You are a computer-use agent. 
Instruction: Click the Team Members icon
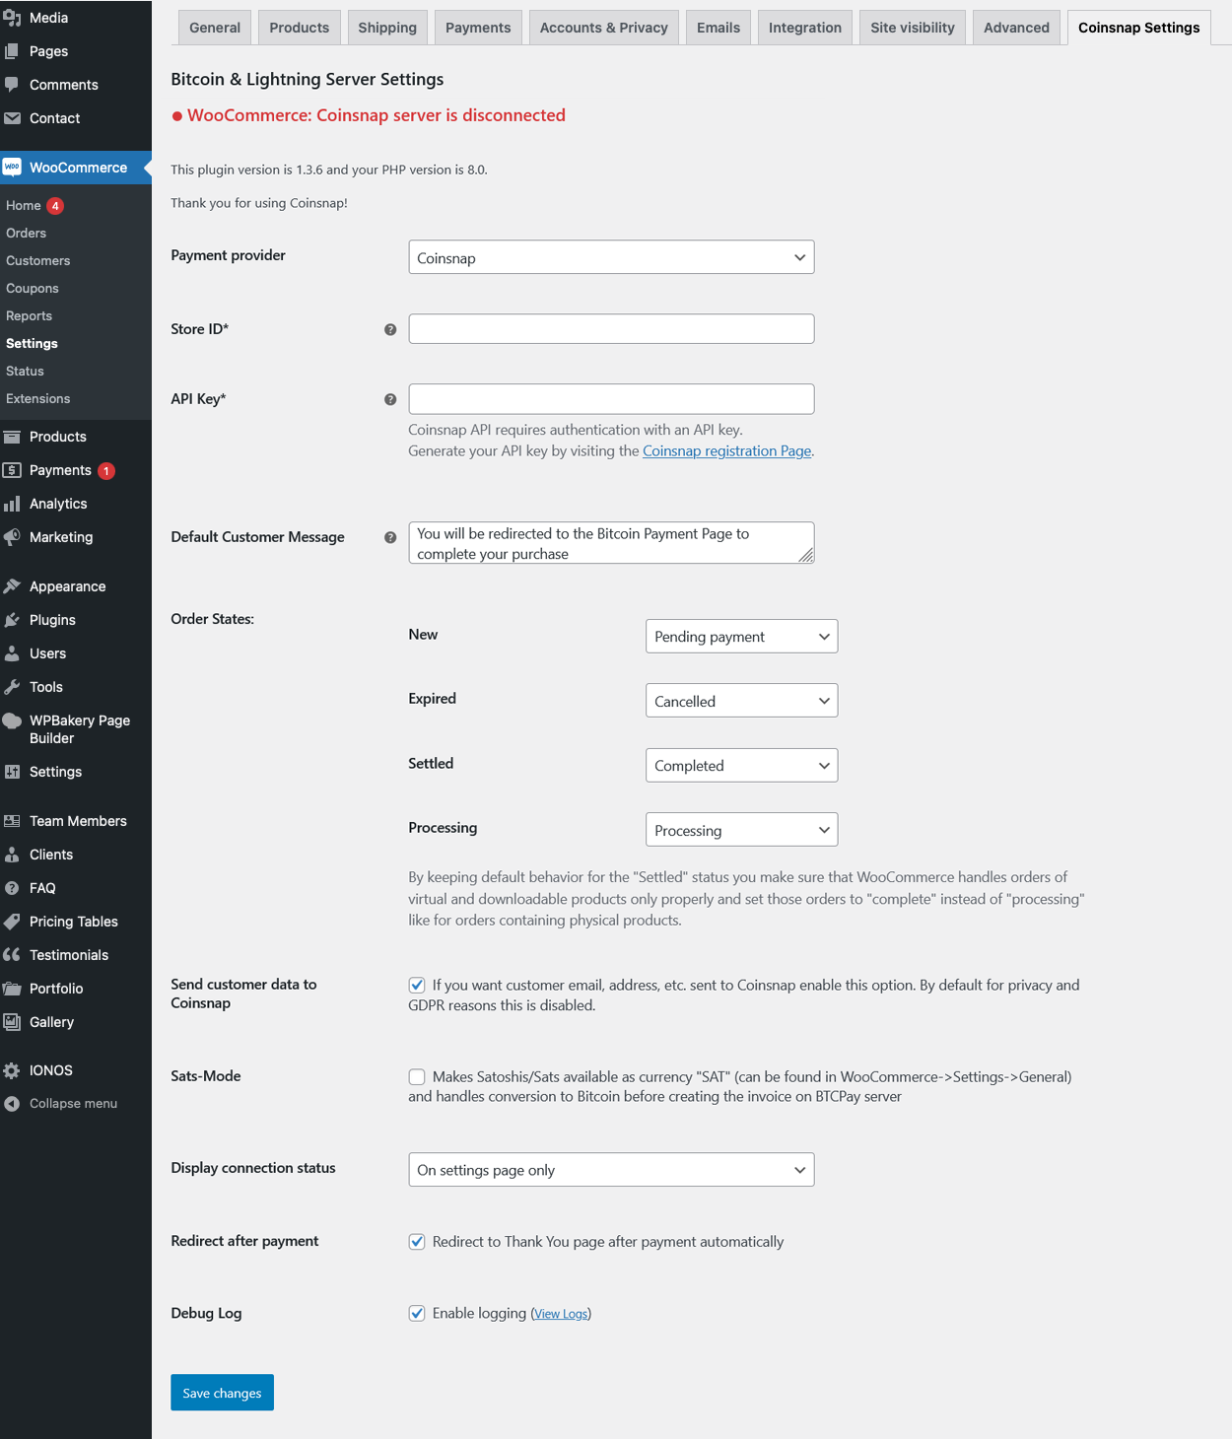click(x=12, y=821)
